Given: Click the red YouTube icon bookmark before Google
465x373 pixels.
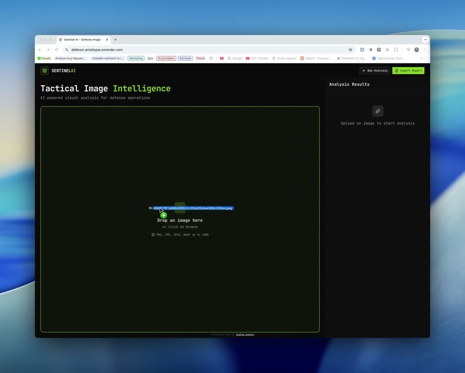Looking at the screenshot, I should click(222, 58).
